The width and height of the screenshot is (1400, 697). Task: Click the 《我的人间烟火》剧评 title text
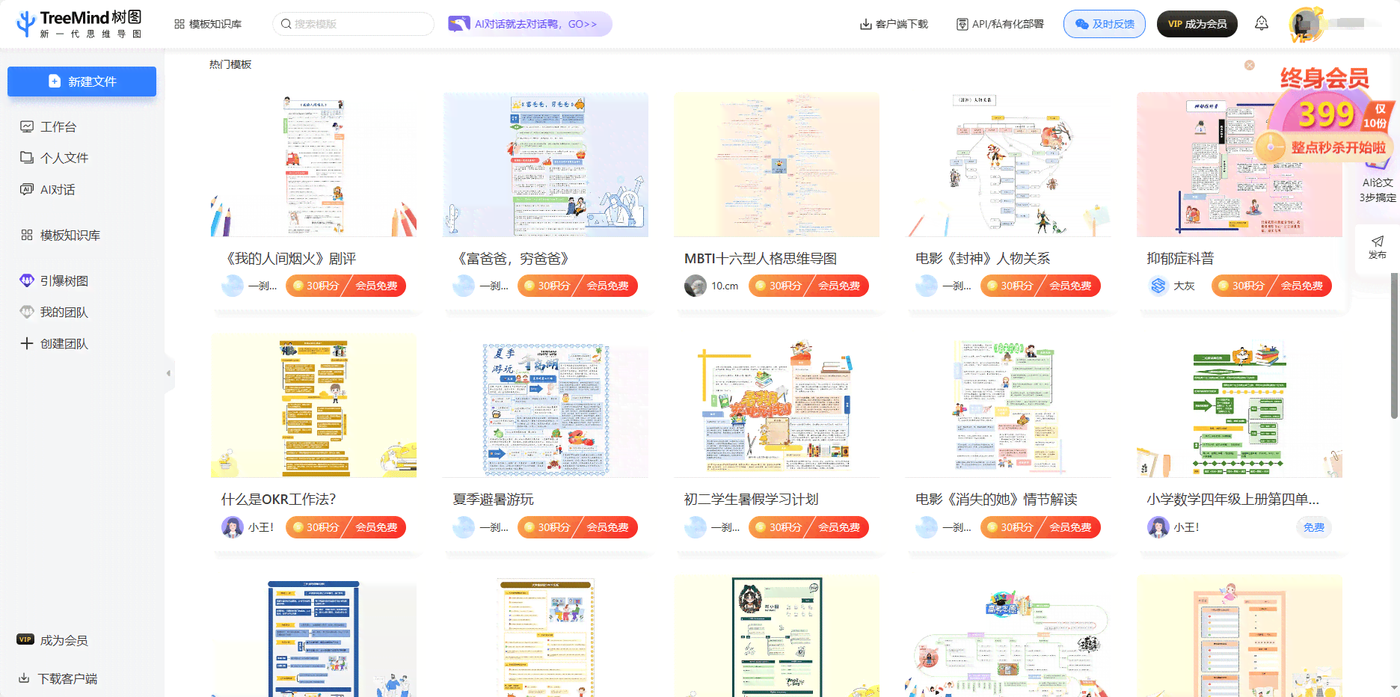point(289,259)
